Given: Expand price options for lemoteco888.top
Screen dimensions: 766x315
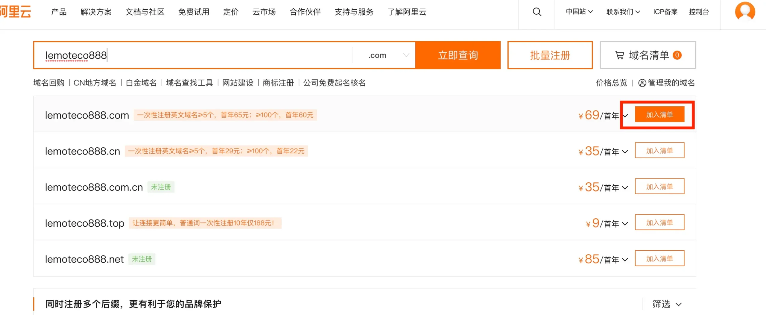Looking at the screenshot, I should (625, 224).
